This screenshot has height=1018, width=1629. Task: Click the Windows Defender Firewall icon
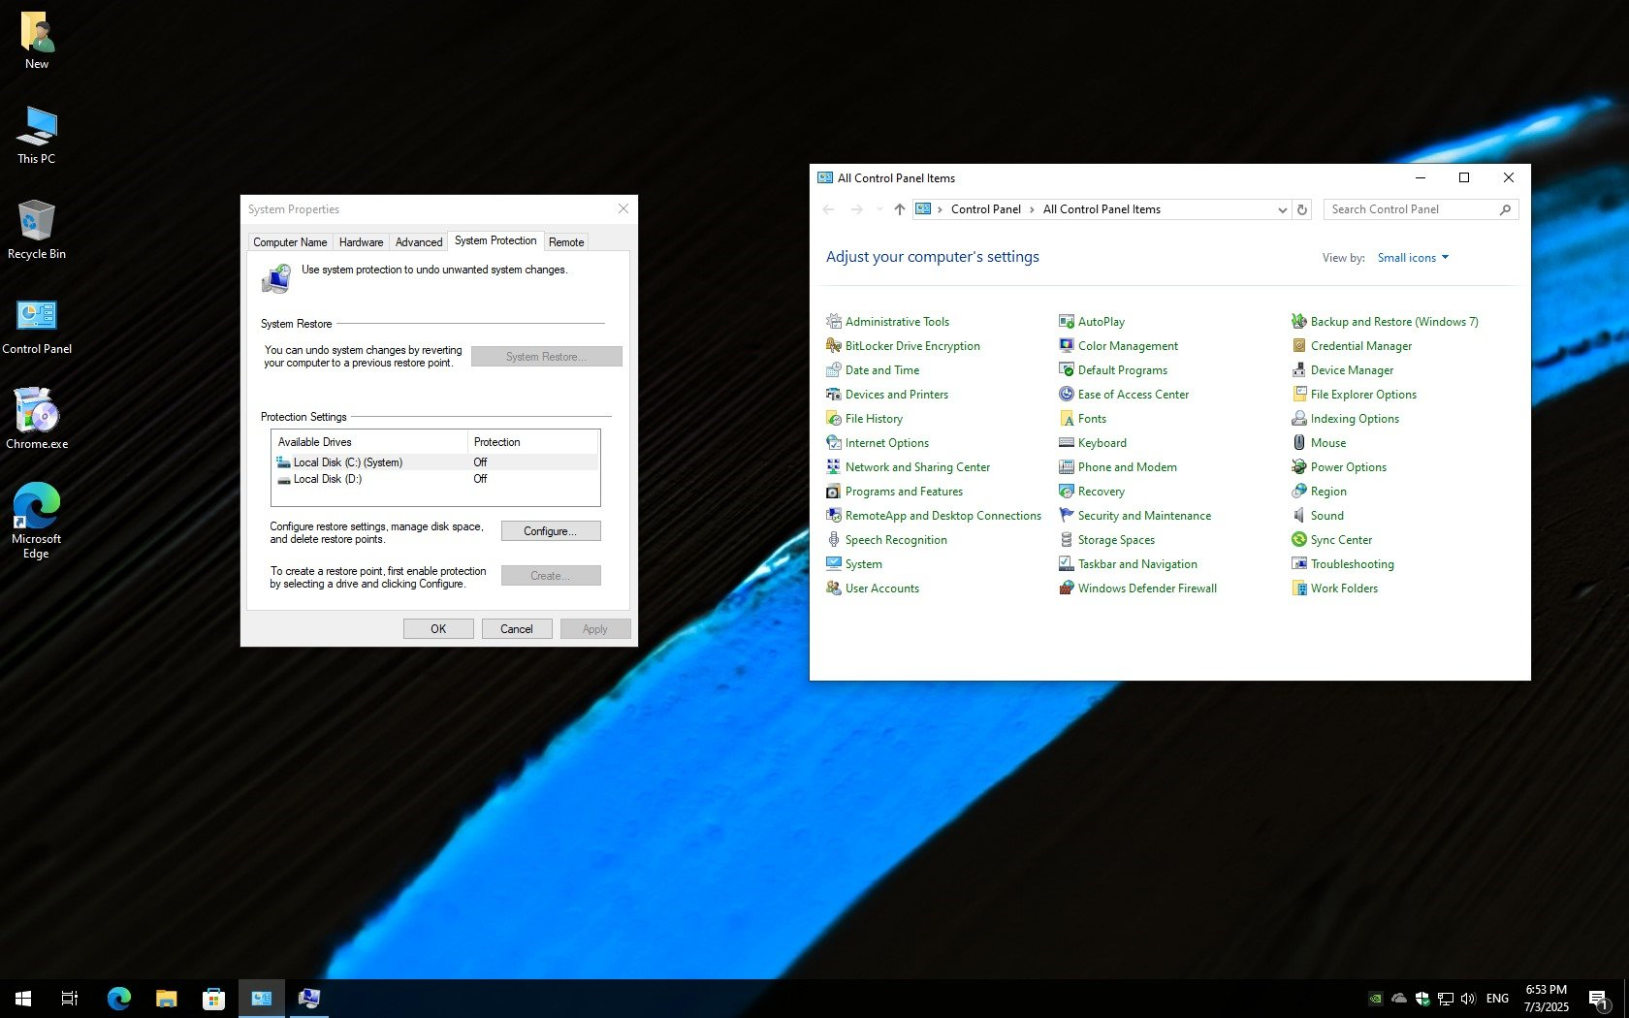1066,589
